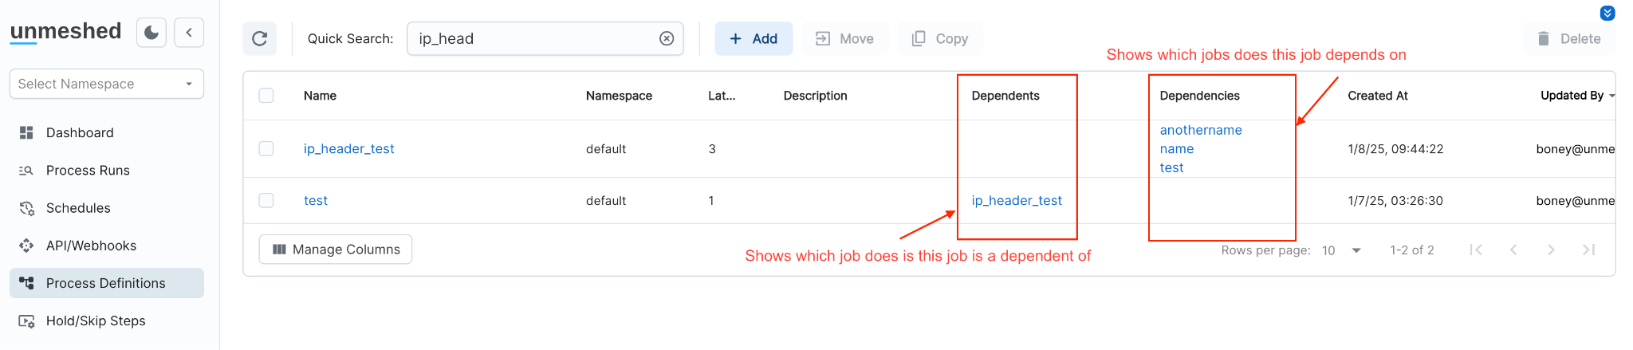Click the blue chevron icon at top right
1633x350 pixels.
pos(1607,14)
